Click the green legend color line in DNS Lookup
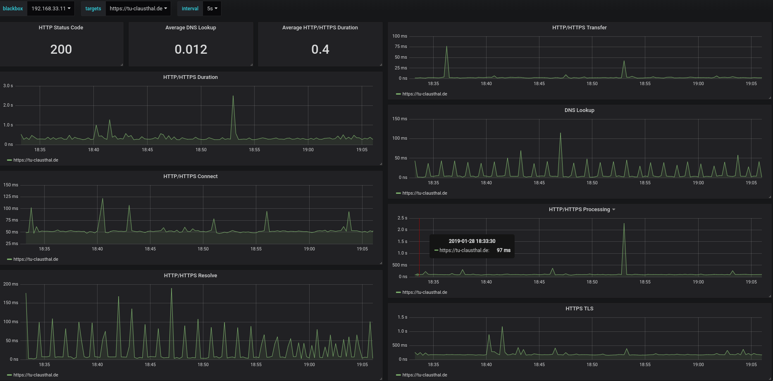The height and width of the screenshot is (381, 773). [x=398, y=193]
